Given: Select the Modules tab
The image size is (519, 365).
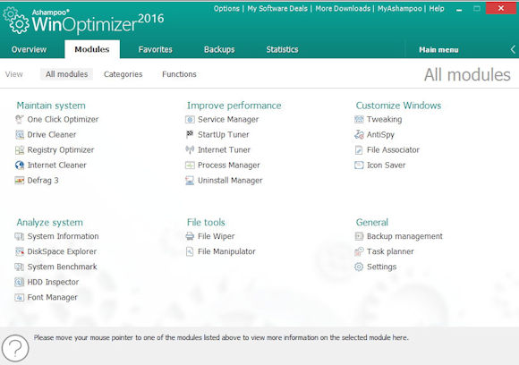Looking at the screenshot, I should (x=92, y=49).
